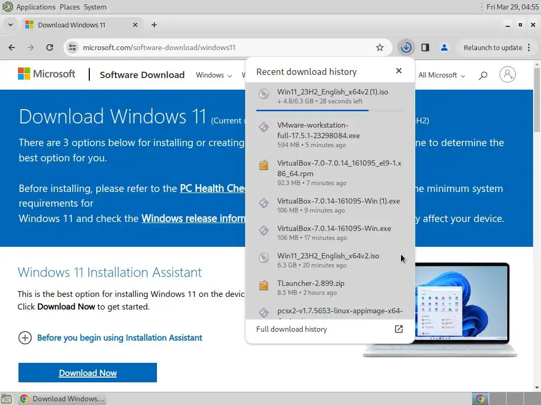The image size is (541, 405).
Task: Open pcsx2-v1.7.5653-linux-appimage entry
Action: coord(330,311)
